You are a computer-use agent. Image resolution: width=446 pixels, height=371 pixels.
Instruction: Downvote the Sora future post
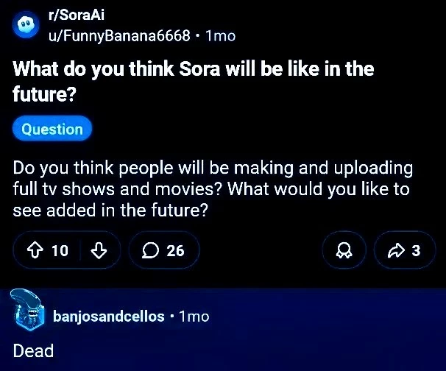pyautogui.click(x=99, y=250)
